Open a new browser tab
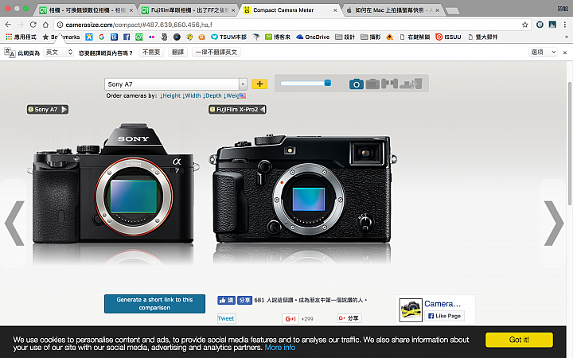 tap(452, 11)
